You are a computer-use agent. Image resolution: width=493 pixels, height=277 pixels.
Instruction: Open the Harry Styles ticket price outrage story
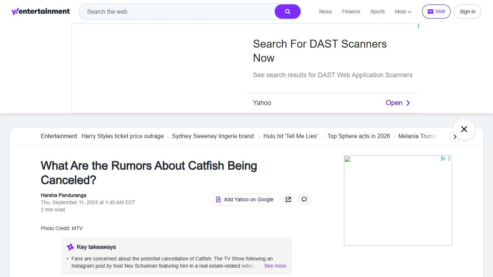122,136
